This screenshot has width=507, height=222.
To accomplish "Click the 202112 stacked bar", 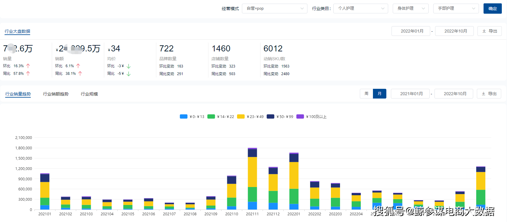I will click(x=273, y=188).
